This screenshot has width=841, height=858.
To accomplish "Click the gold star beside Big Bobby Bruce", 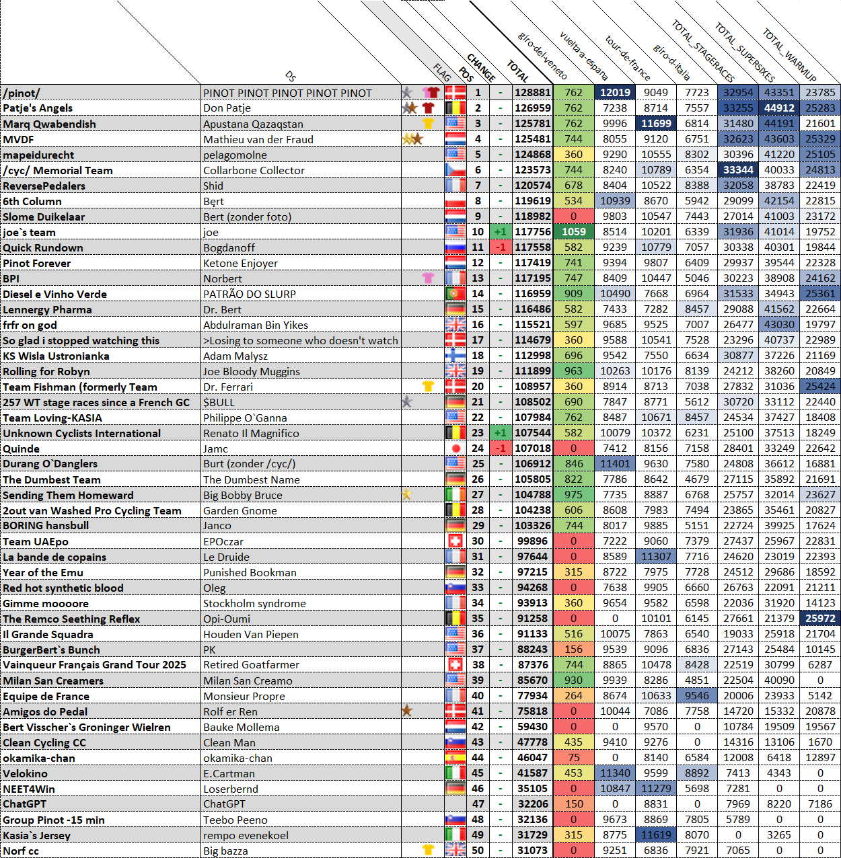I will 406,495.
